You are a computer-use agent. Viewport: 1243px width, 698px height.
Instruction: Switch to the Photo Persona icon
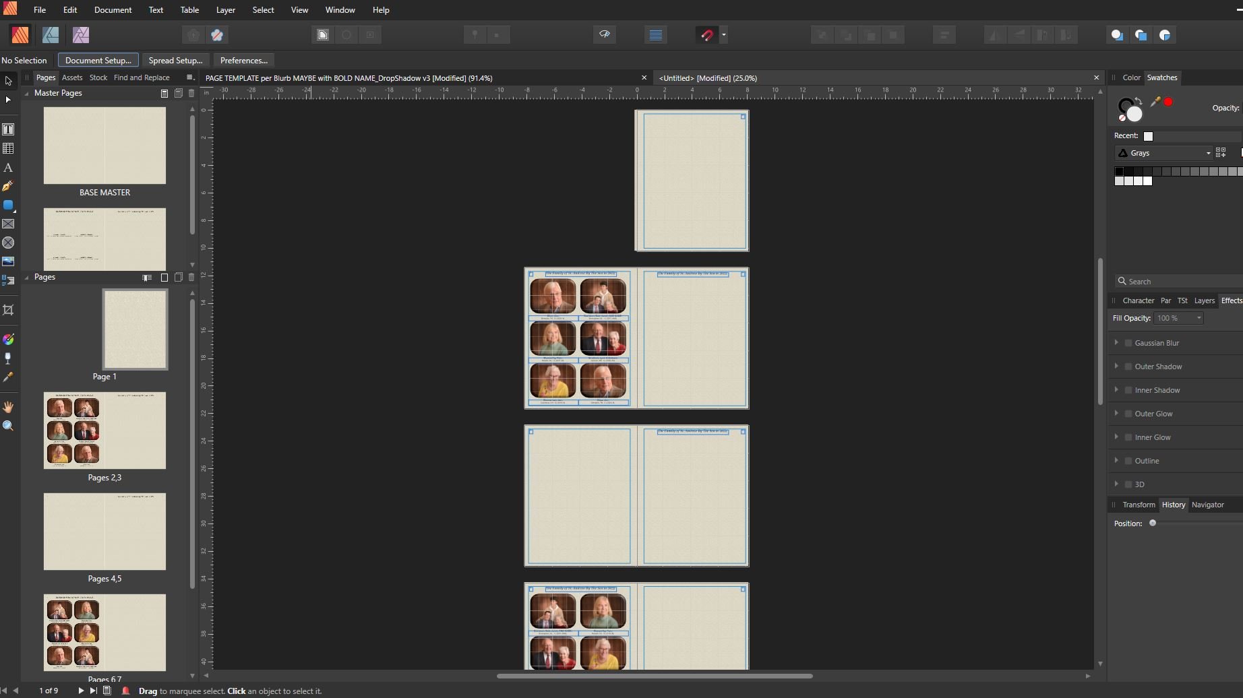pos(81,35)
